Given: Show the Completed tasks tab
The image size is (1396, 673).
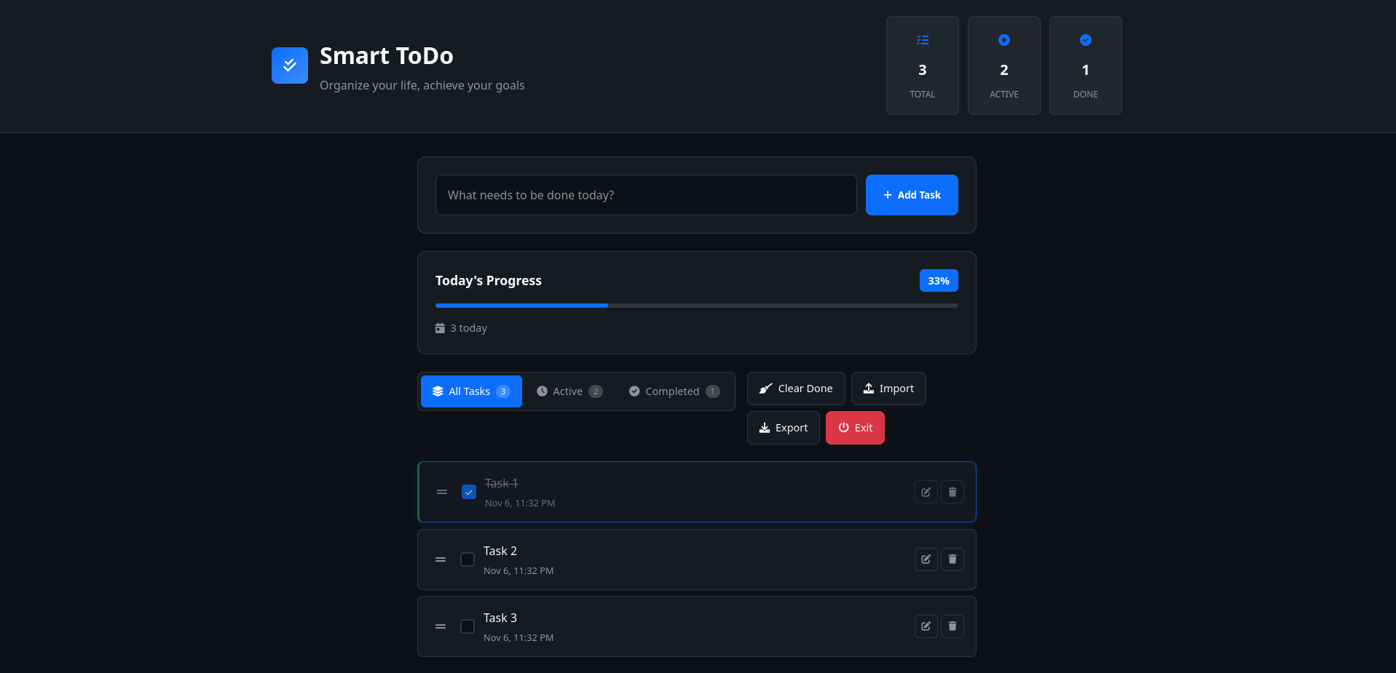Looking at the screenshot, I should [x=674, y=391].
